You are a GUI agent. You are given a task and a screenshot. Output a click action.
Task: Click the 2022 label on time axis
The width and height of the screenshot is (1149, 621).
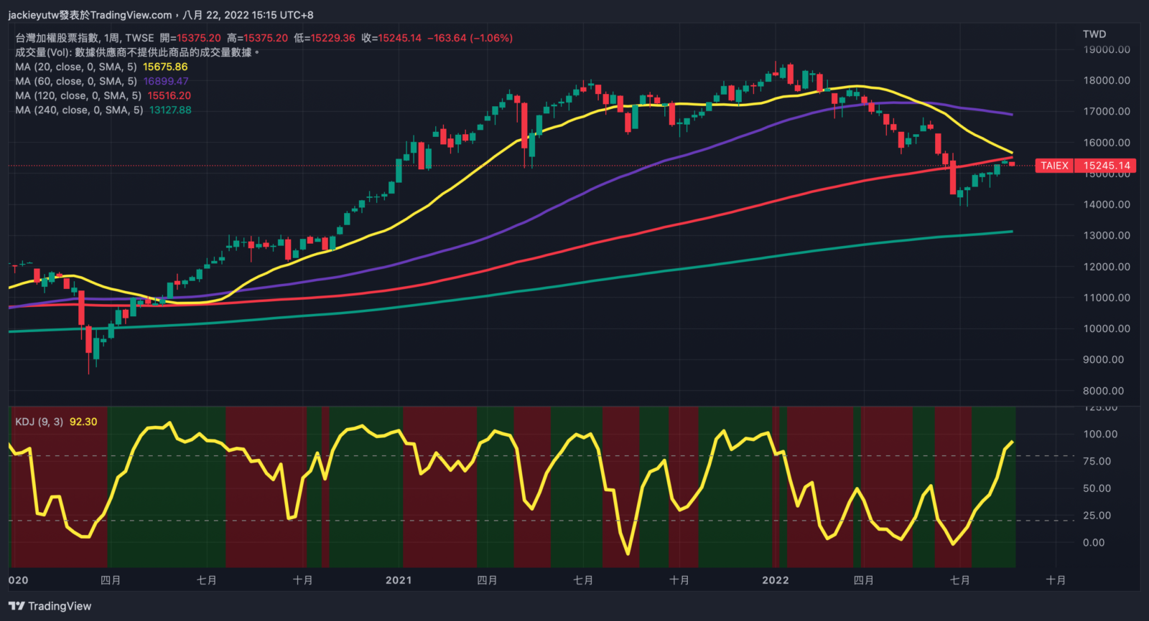[776, 580]
